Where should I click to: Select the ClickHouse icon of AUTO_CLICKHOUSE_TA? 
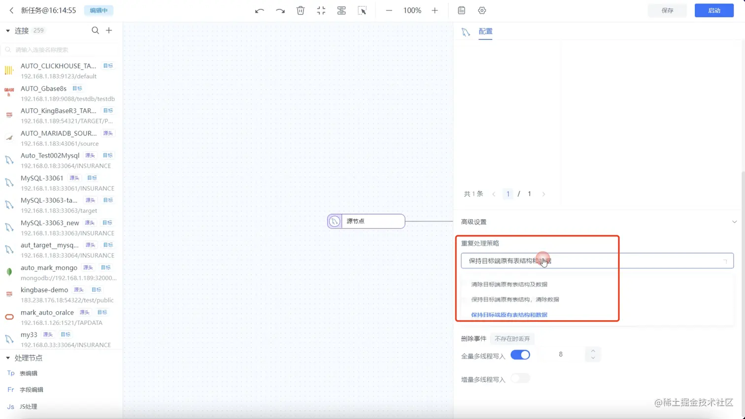[9, 71]
